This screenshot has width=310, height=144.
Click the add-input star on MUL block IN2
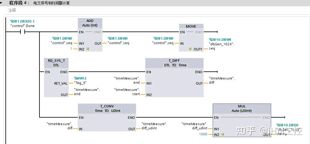[x=223, y=135]
